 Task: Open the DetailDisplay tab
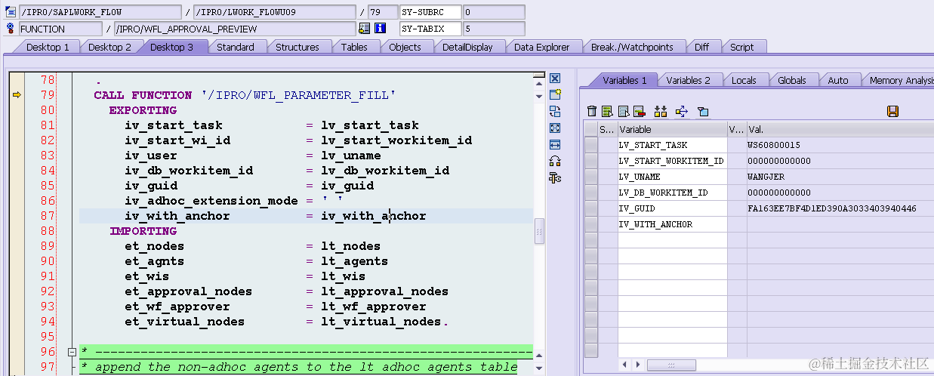pyautogui.click(x=467, y=47)
